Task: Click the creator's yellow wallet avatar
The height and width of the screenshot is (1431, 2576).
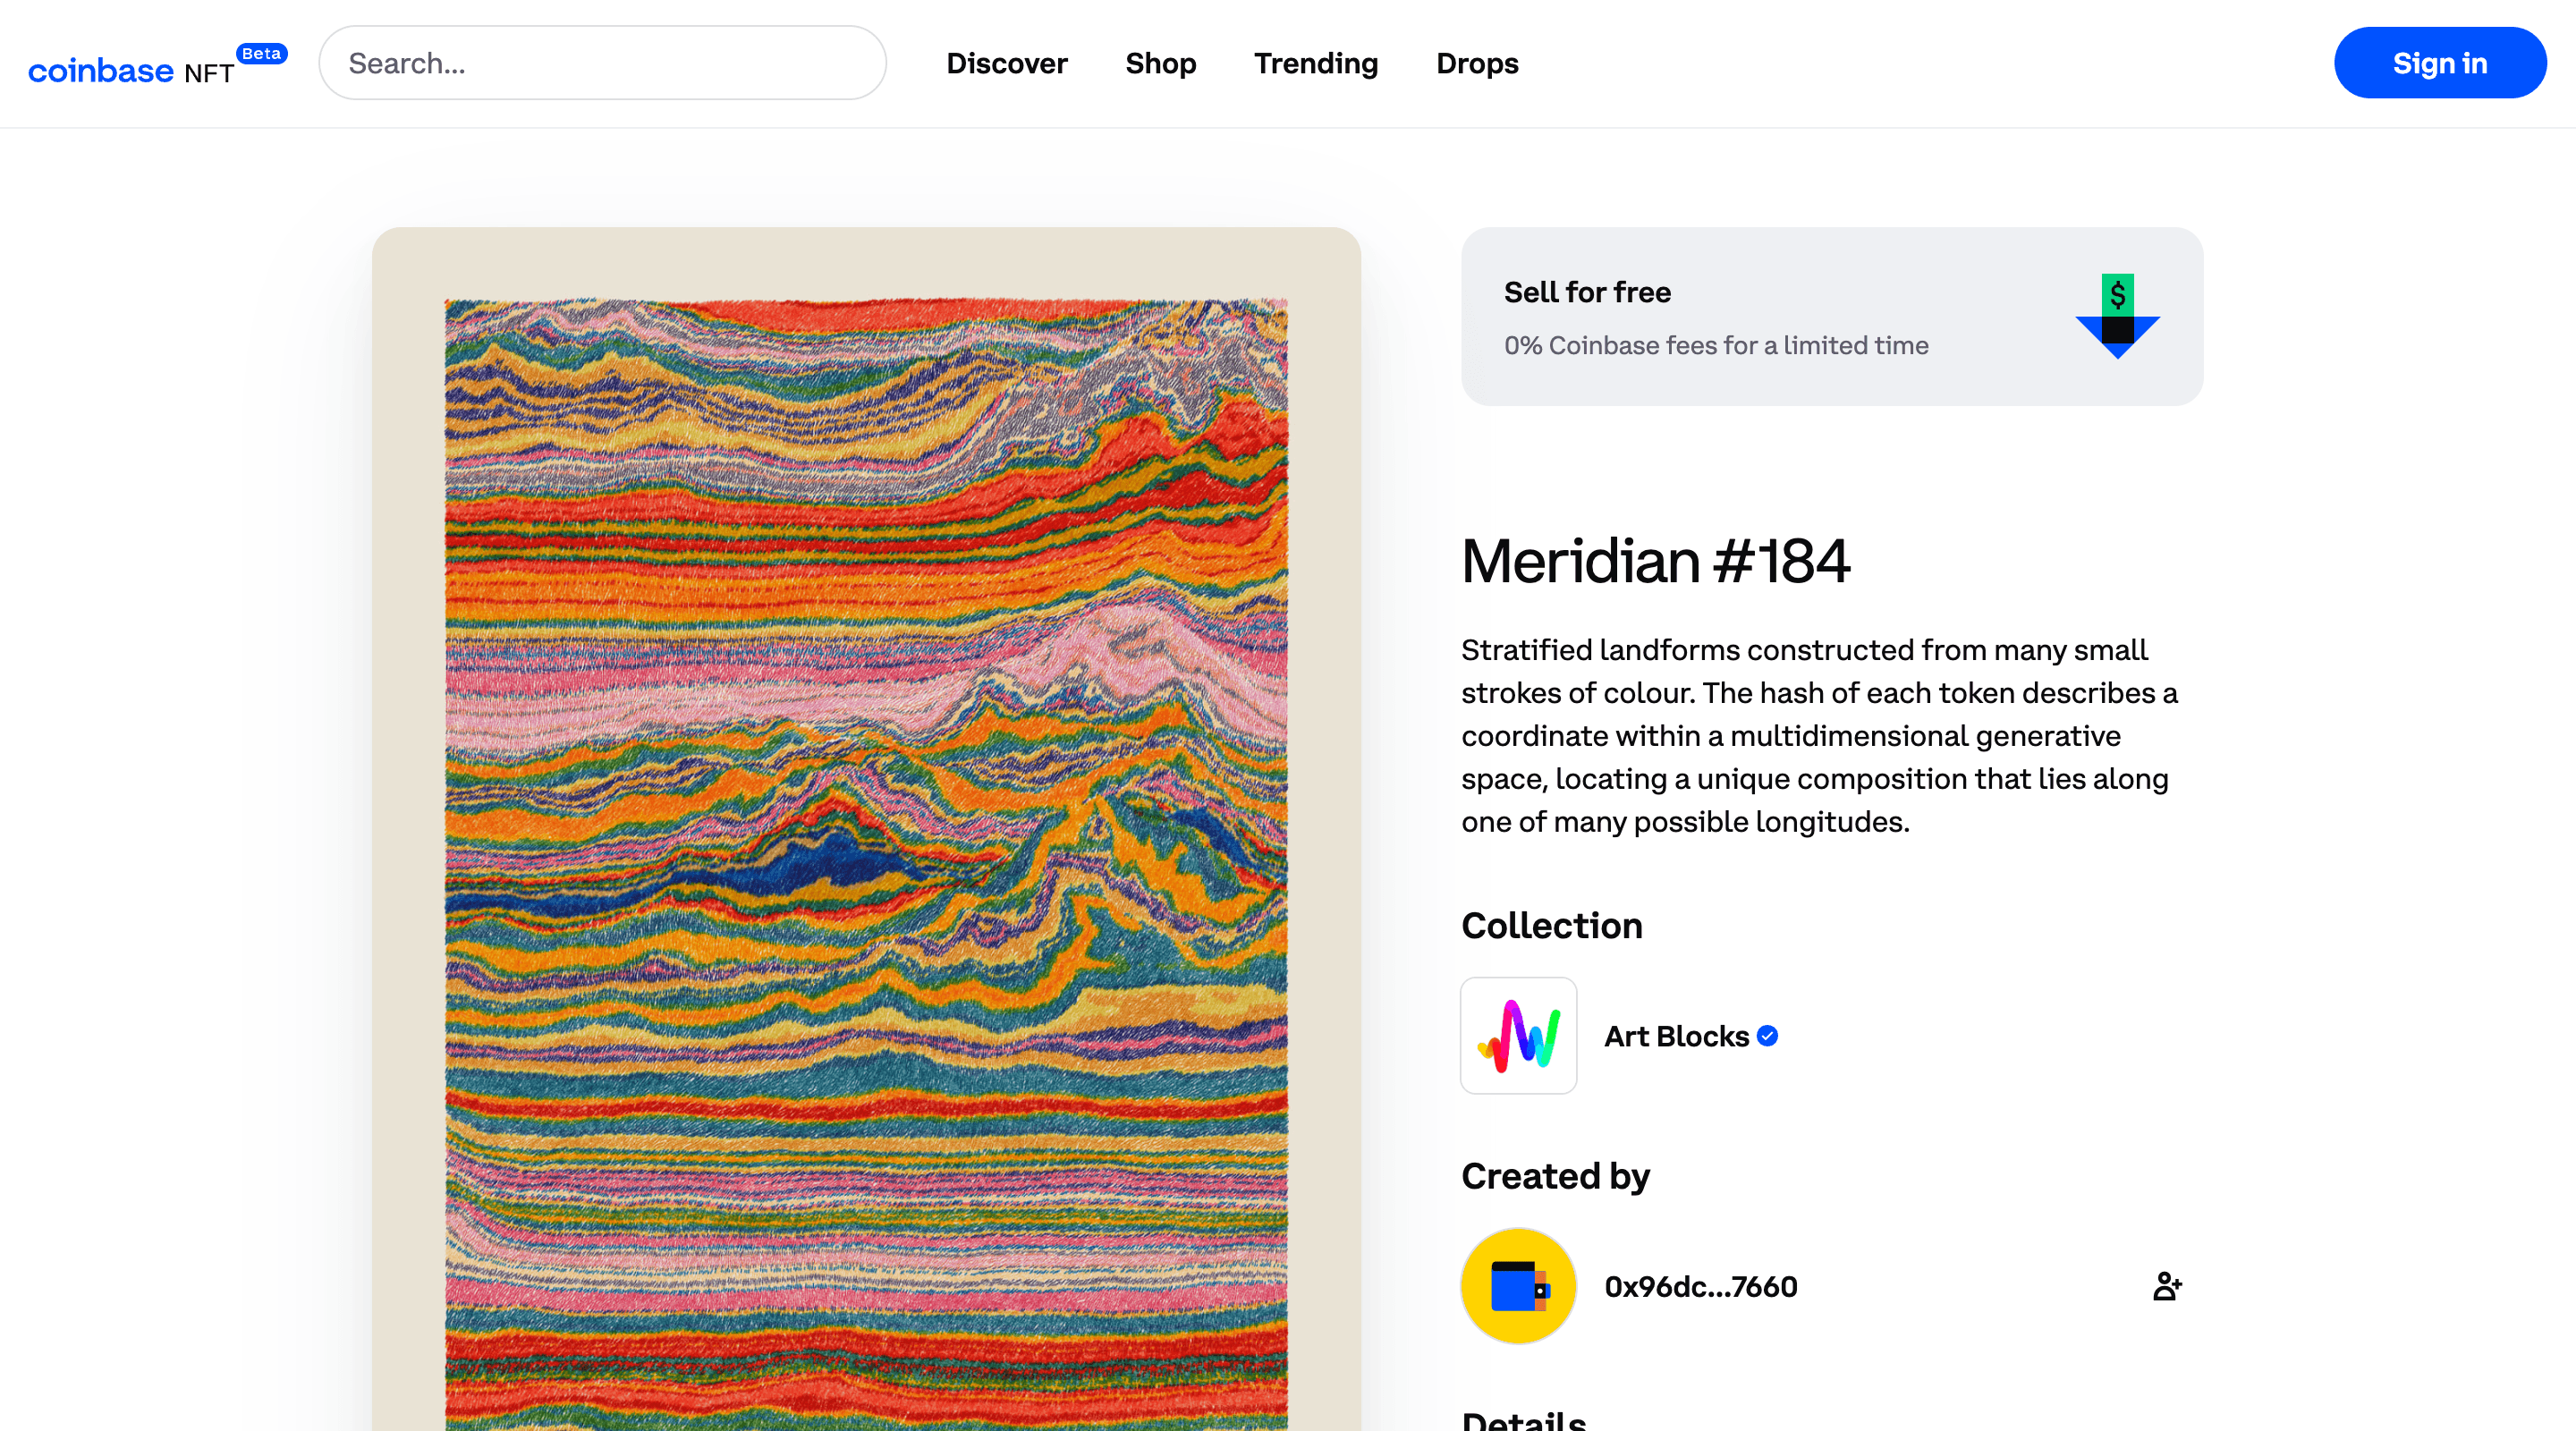Action: click(x=1517, y=1286)
